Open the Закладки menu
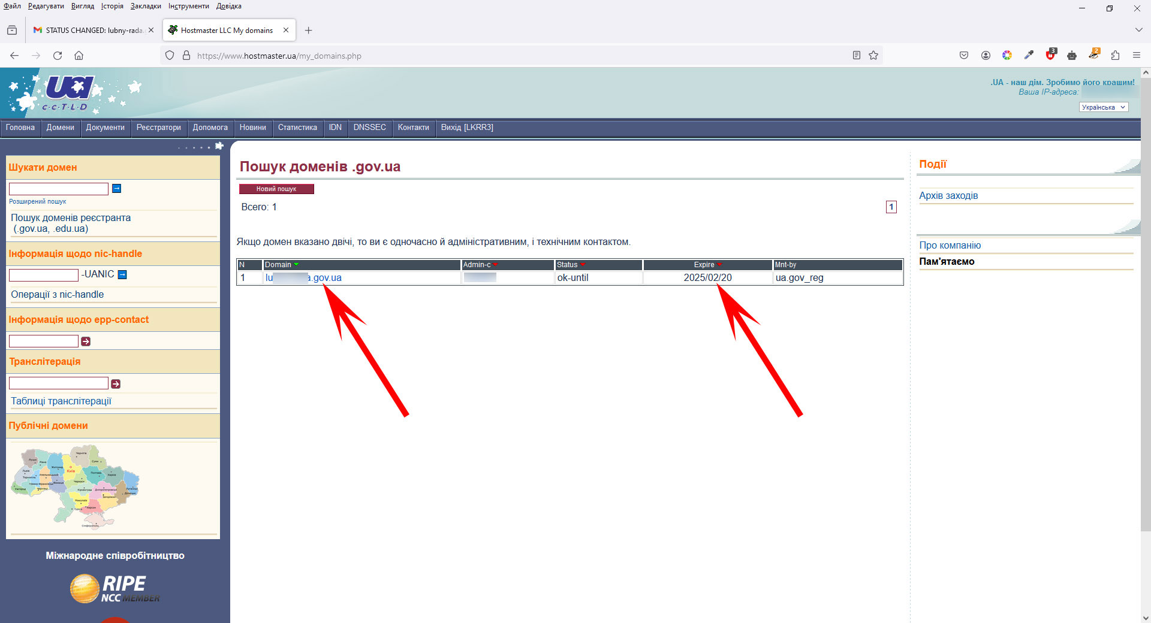 pos(146,6)
